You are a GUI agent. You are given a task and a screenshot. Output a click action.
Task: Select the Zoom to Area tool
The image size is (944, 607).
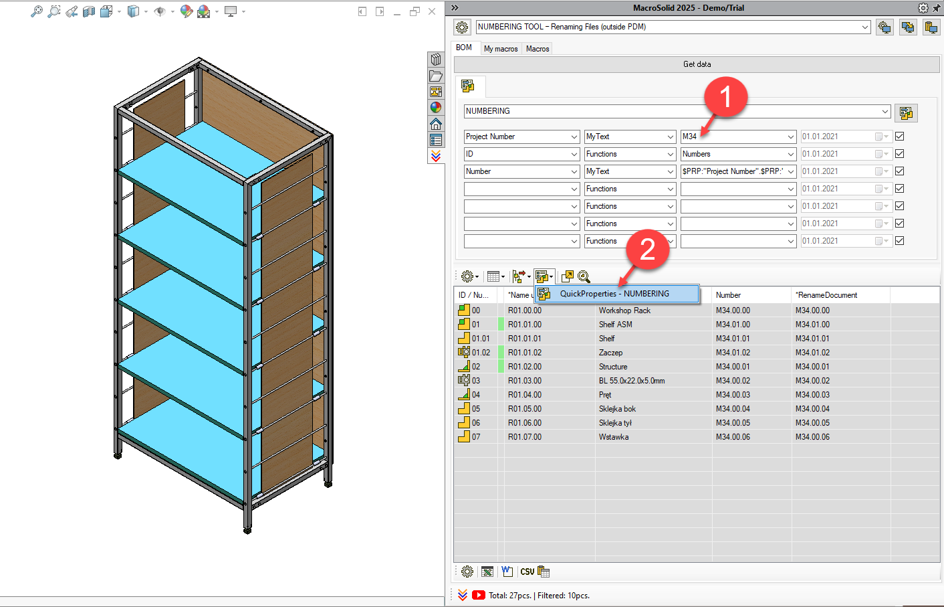coord(54,11)
